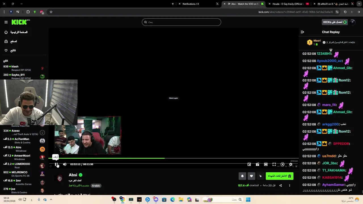Open the Atro channel in sidebar
The height and width of the screenshot is (204, 363).
tap(24, 149)
